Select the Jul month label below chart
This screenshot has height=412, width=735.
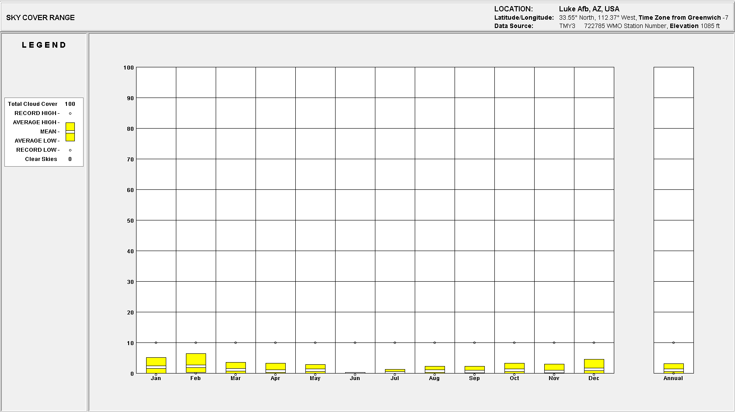pyautogui.click(x=395, y=378)
